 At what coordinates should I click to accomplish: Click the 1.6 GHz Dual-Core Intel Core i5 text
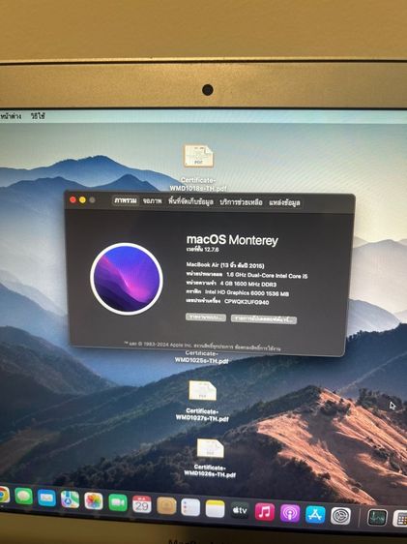(x=267, y=275)
